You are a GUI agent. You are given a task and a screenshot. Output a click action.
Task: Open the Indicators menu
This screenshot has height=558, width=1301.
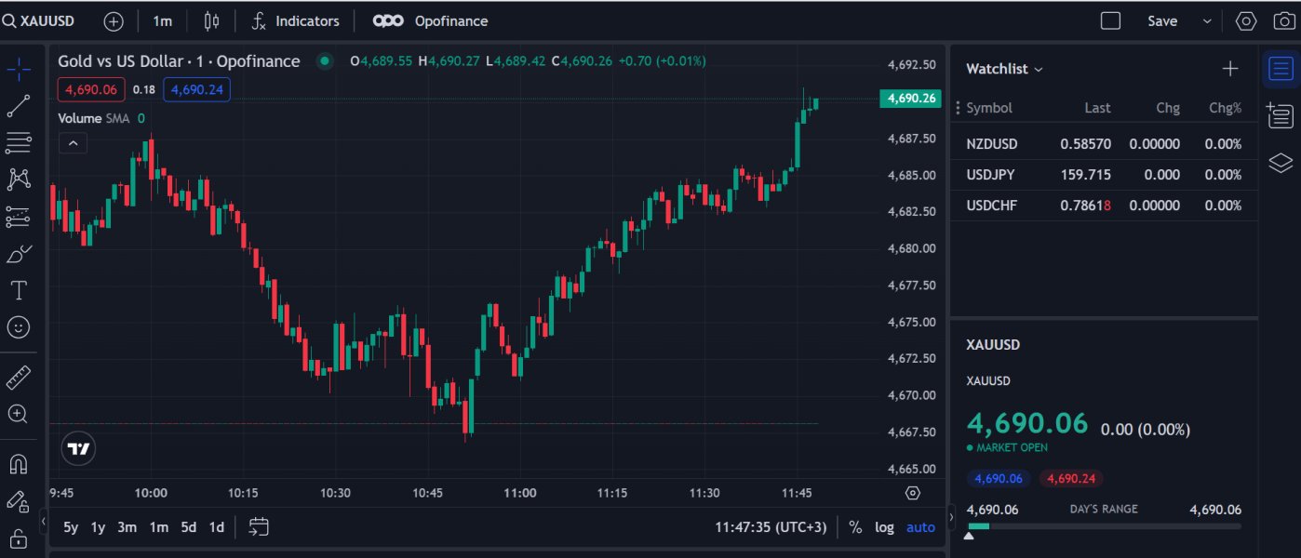296,20
